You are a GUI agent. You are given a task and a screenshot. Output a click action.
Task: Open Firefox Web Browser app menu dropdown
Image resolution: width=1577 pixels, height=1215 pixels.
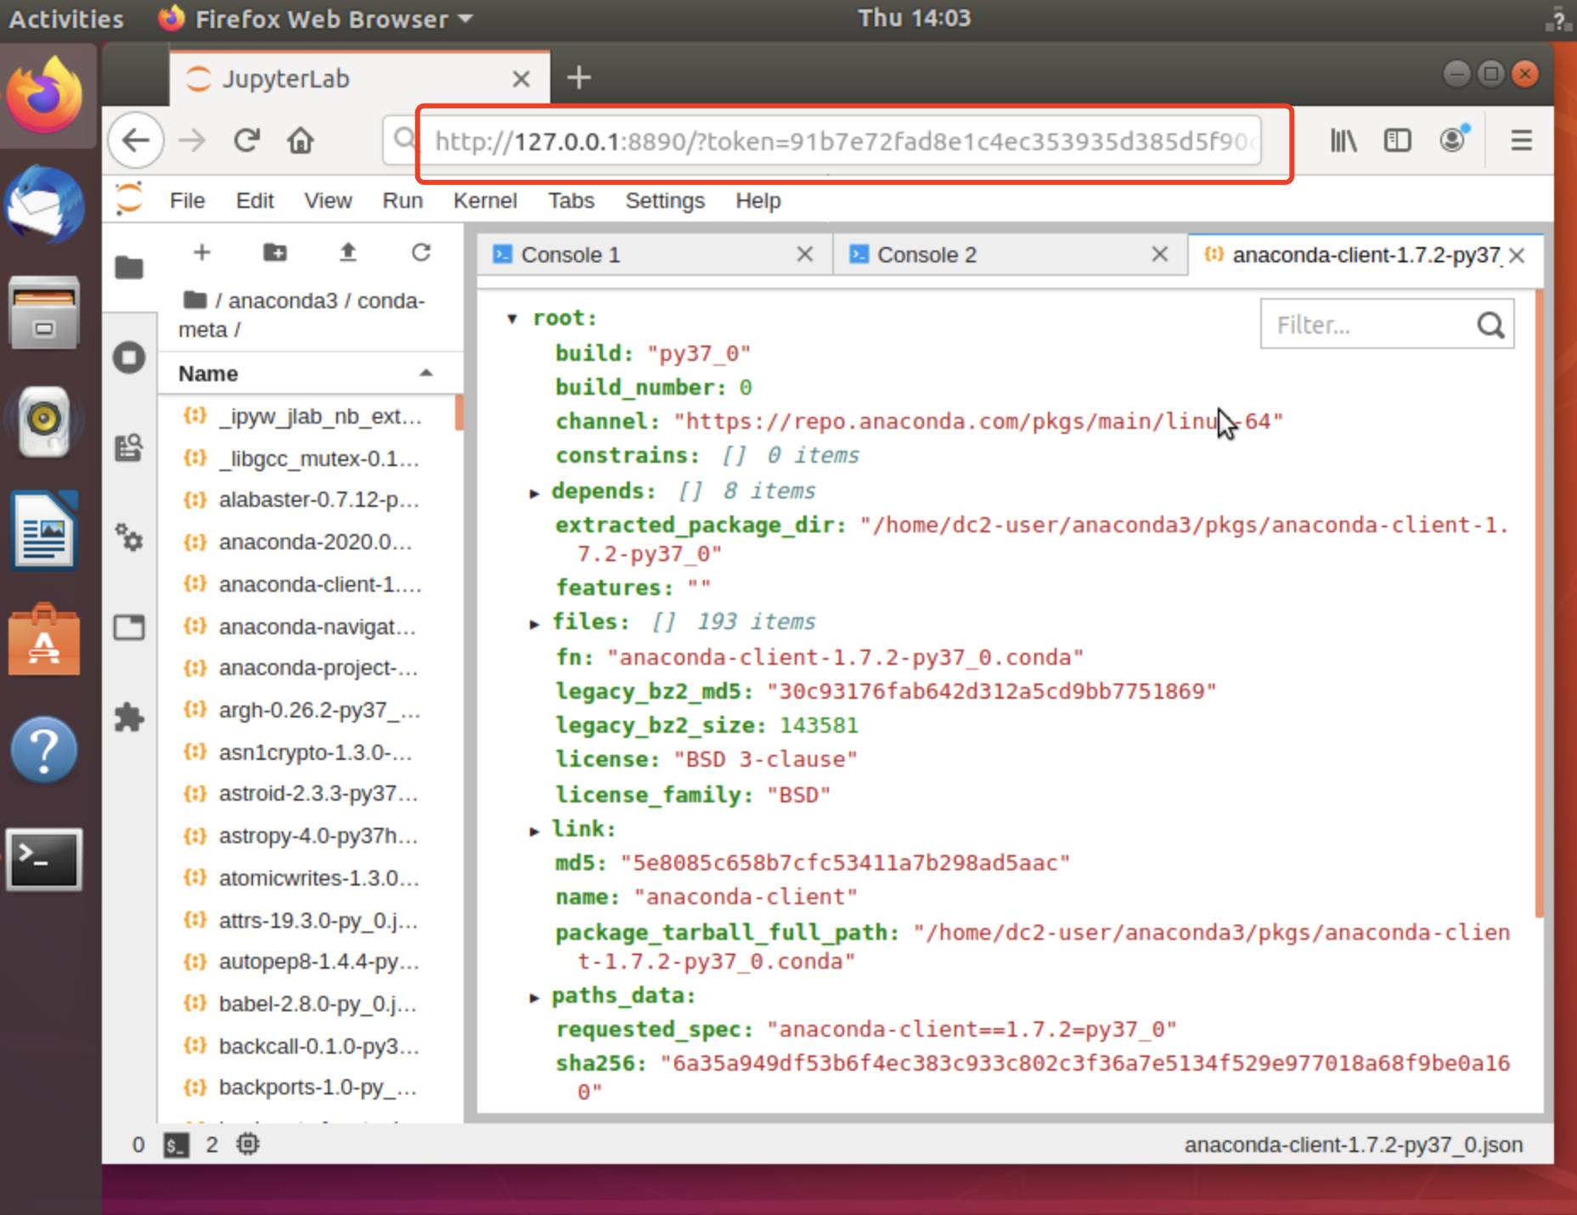315,19
